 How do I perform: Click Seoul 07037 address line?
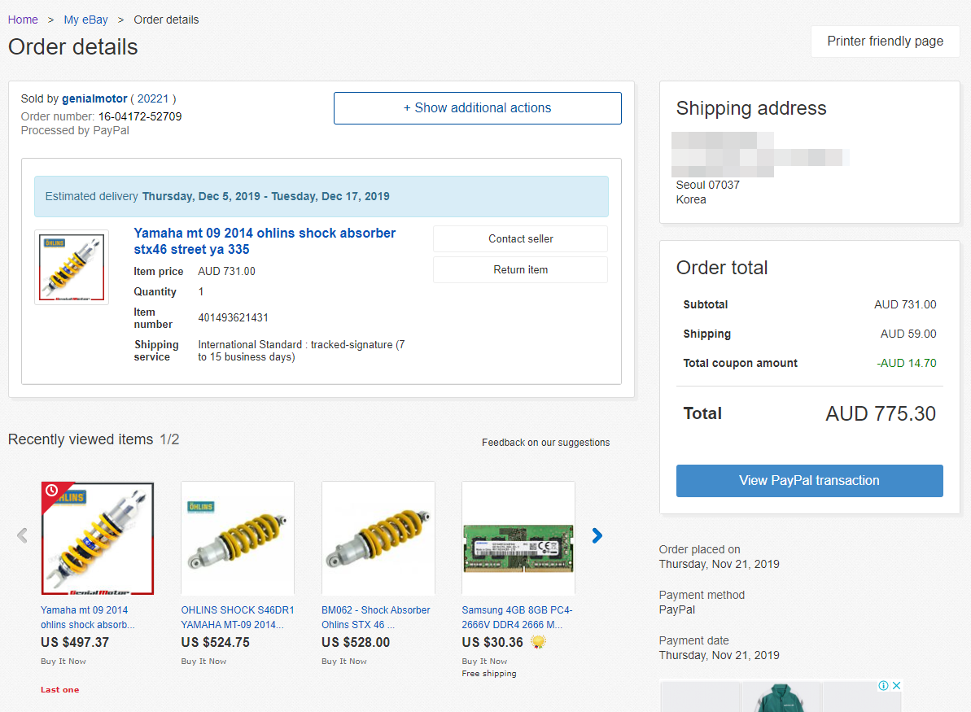(708, 186)
